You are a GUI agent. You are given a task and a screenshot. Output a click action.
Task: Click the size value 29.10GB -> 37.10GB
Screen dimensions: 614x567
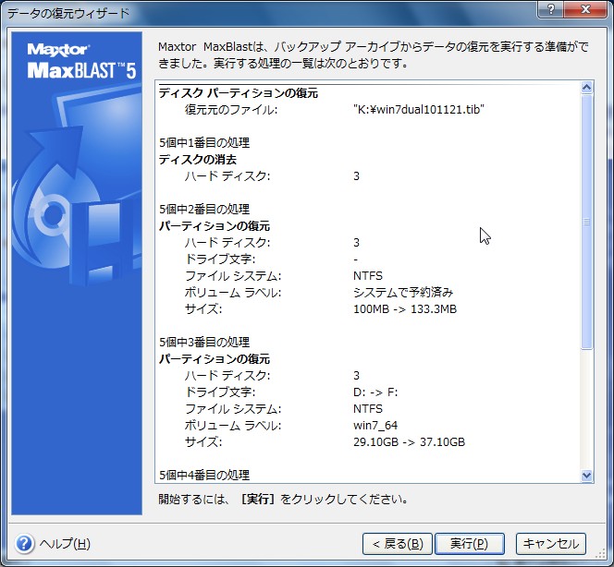410,442
